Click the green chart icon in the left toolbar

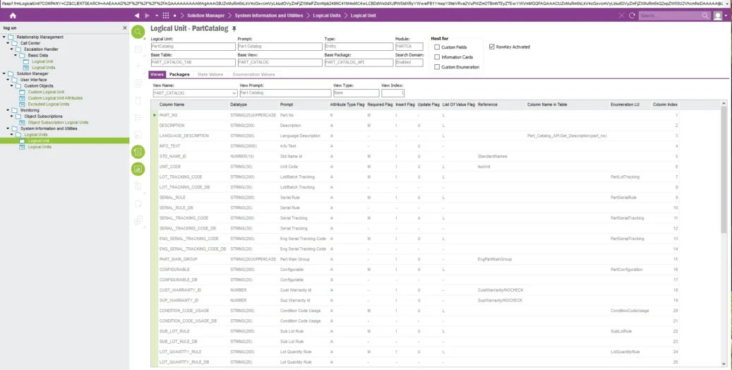(x=138, y=169)
